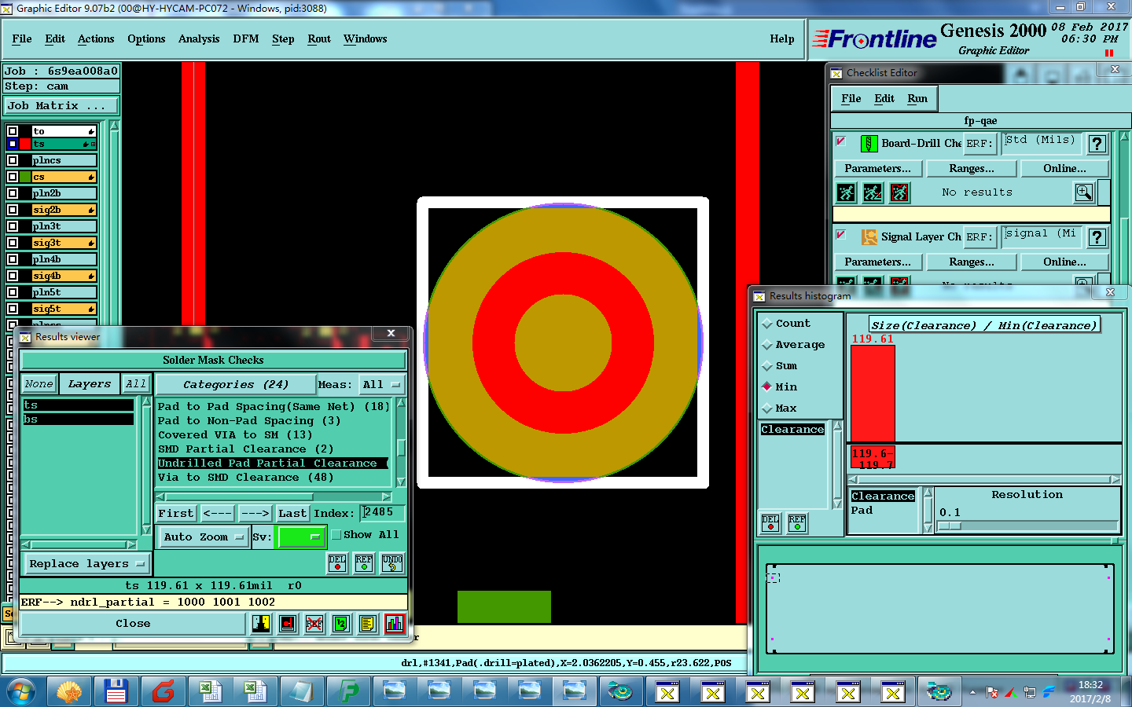
Task: Toggle the Board-Drill Check checkbox
Action: pos(841,141)
